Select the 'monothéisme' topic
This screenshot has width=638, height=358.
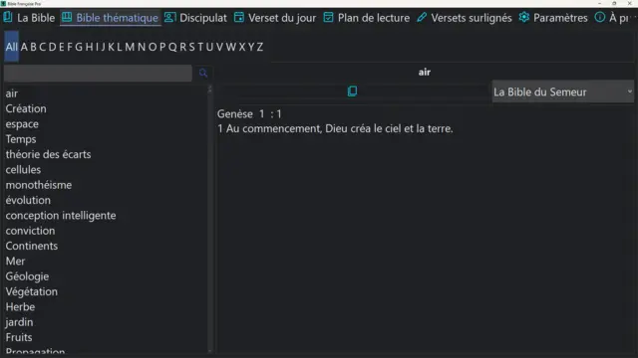39,185
